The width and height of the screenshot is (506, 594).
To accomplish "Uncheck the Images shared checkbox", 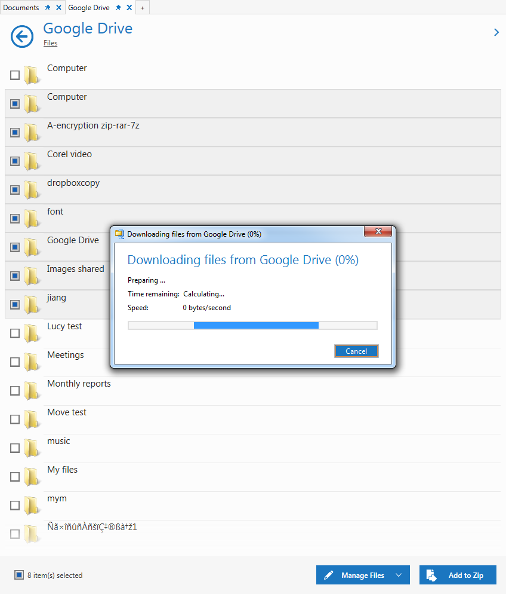I will click(15, 276).
